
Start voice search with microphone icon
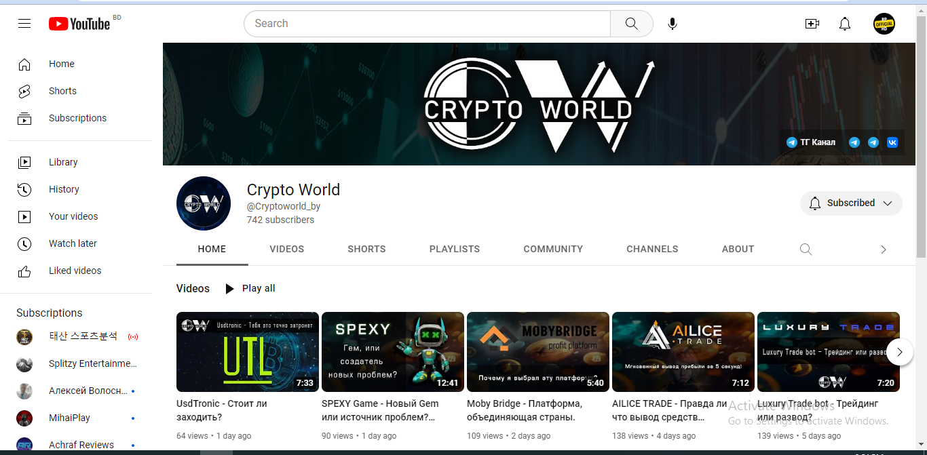[x=673, y=24]
